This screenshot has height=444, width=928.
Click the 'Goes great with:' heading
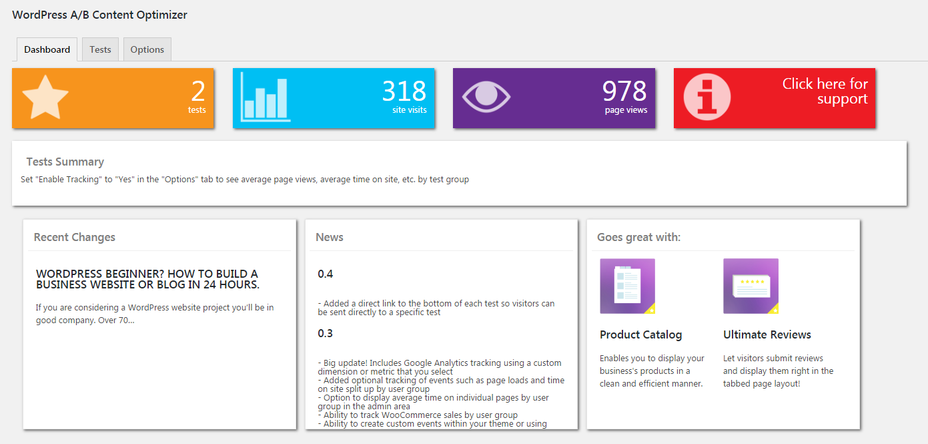[638, 237]
